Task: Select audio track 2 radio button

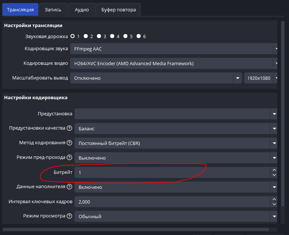Action: (x=86, y=36)
